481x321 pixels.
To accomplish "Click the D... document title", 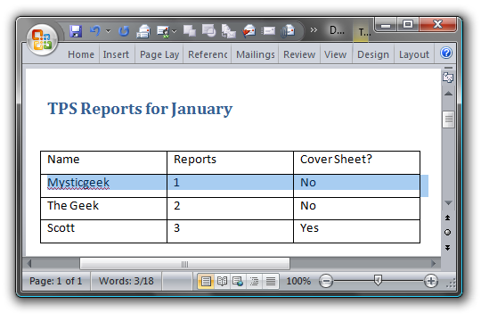I will click(x=337, y=30).
